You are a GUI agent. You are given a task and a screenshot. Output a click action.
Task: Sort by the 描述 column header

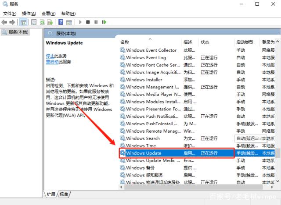(187, 42)
